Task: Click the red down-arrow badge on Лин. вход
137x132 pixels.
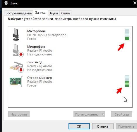Action: pyautogui.click(x=21, y=70)
